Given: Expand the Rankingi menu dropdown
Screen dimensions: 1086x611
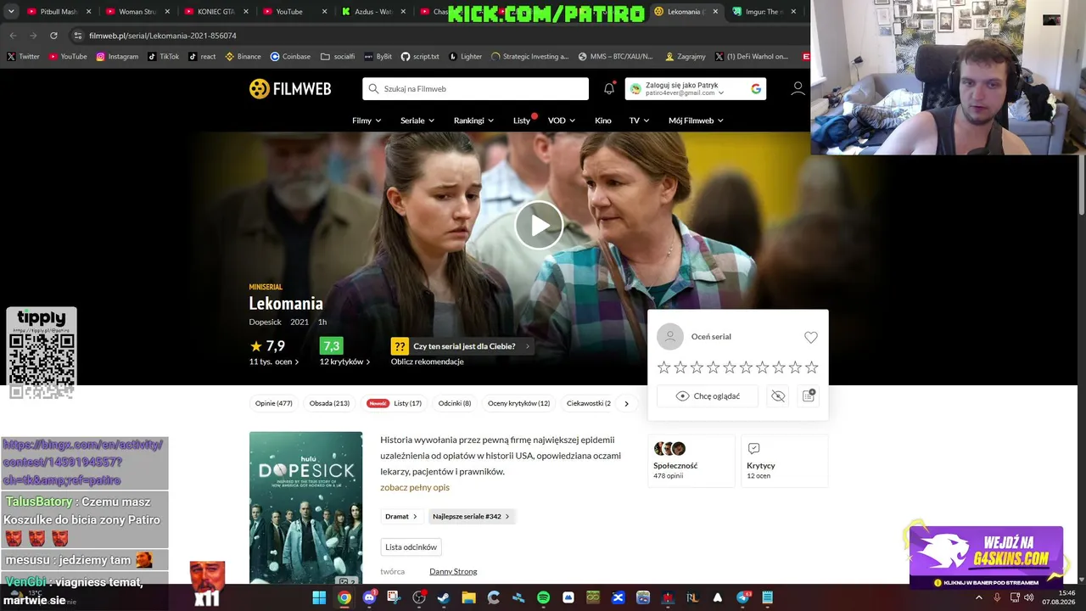Looking at the screenshot, I should click(473, 121).
